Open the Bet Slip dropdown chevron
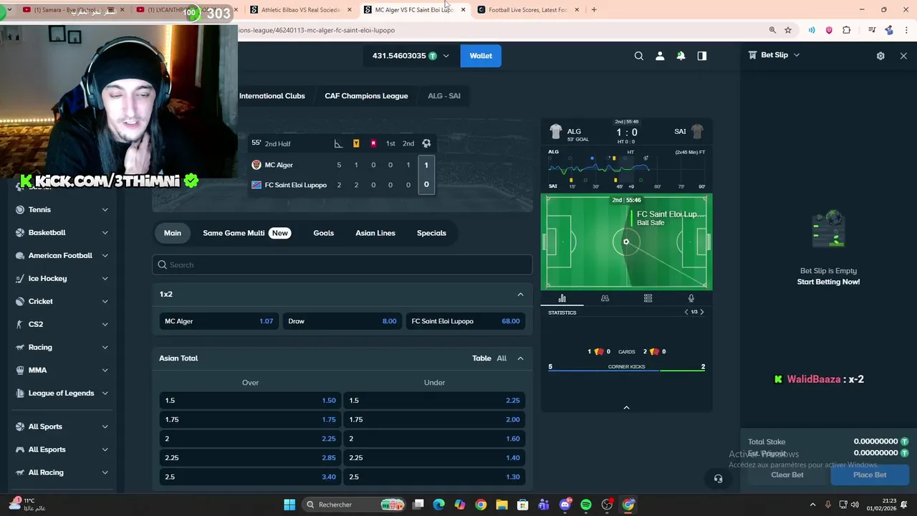The image size is (917, 516). pos(796,55)
